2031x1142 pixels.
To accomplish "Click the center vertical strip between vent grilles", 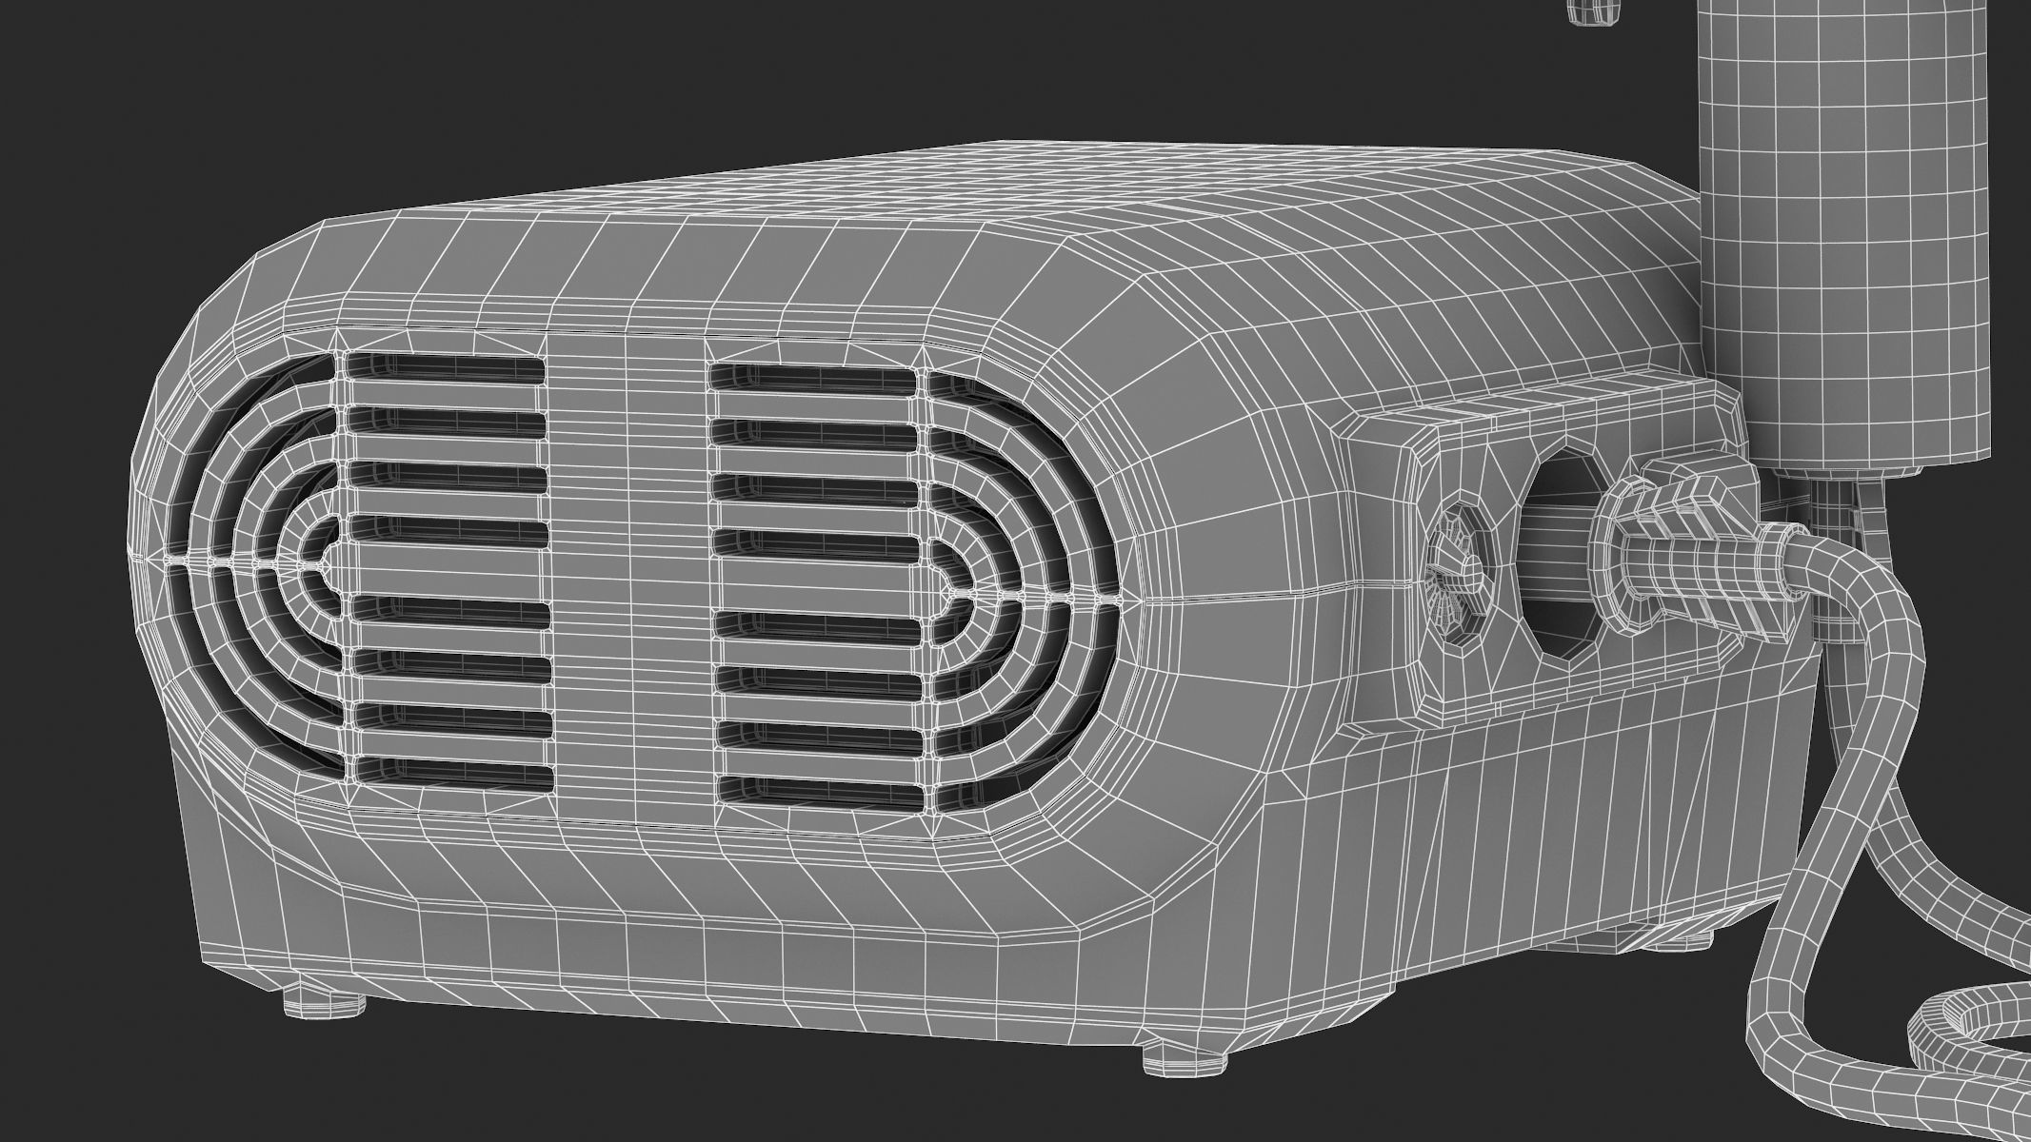I will pyautogui.click(x=630, y=571).
